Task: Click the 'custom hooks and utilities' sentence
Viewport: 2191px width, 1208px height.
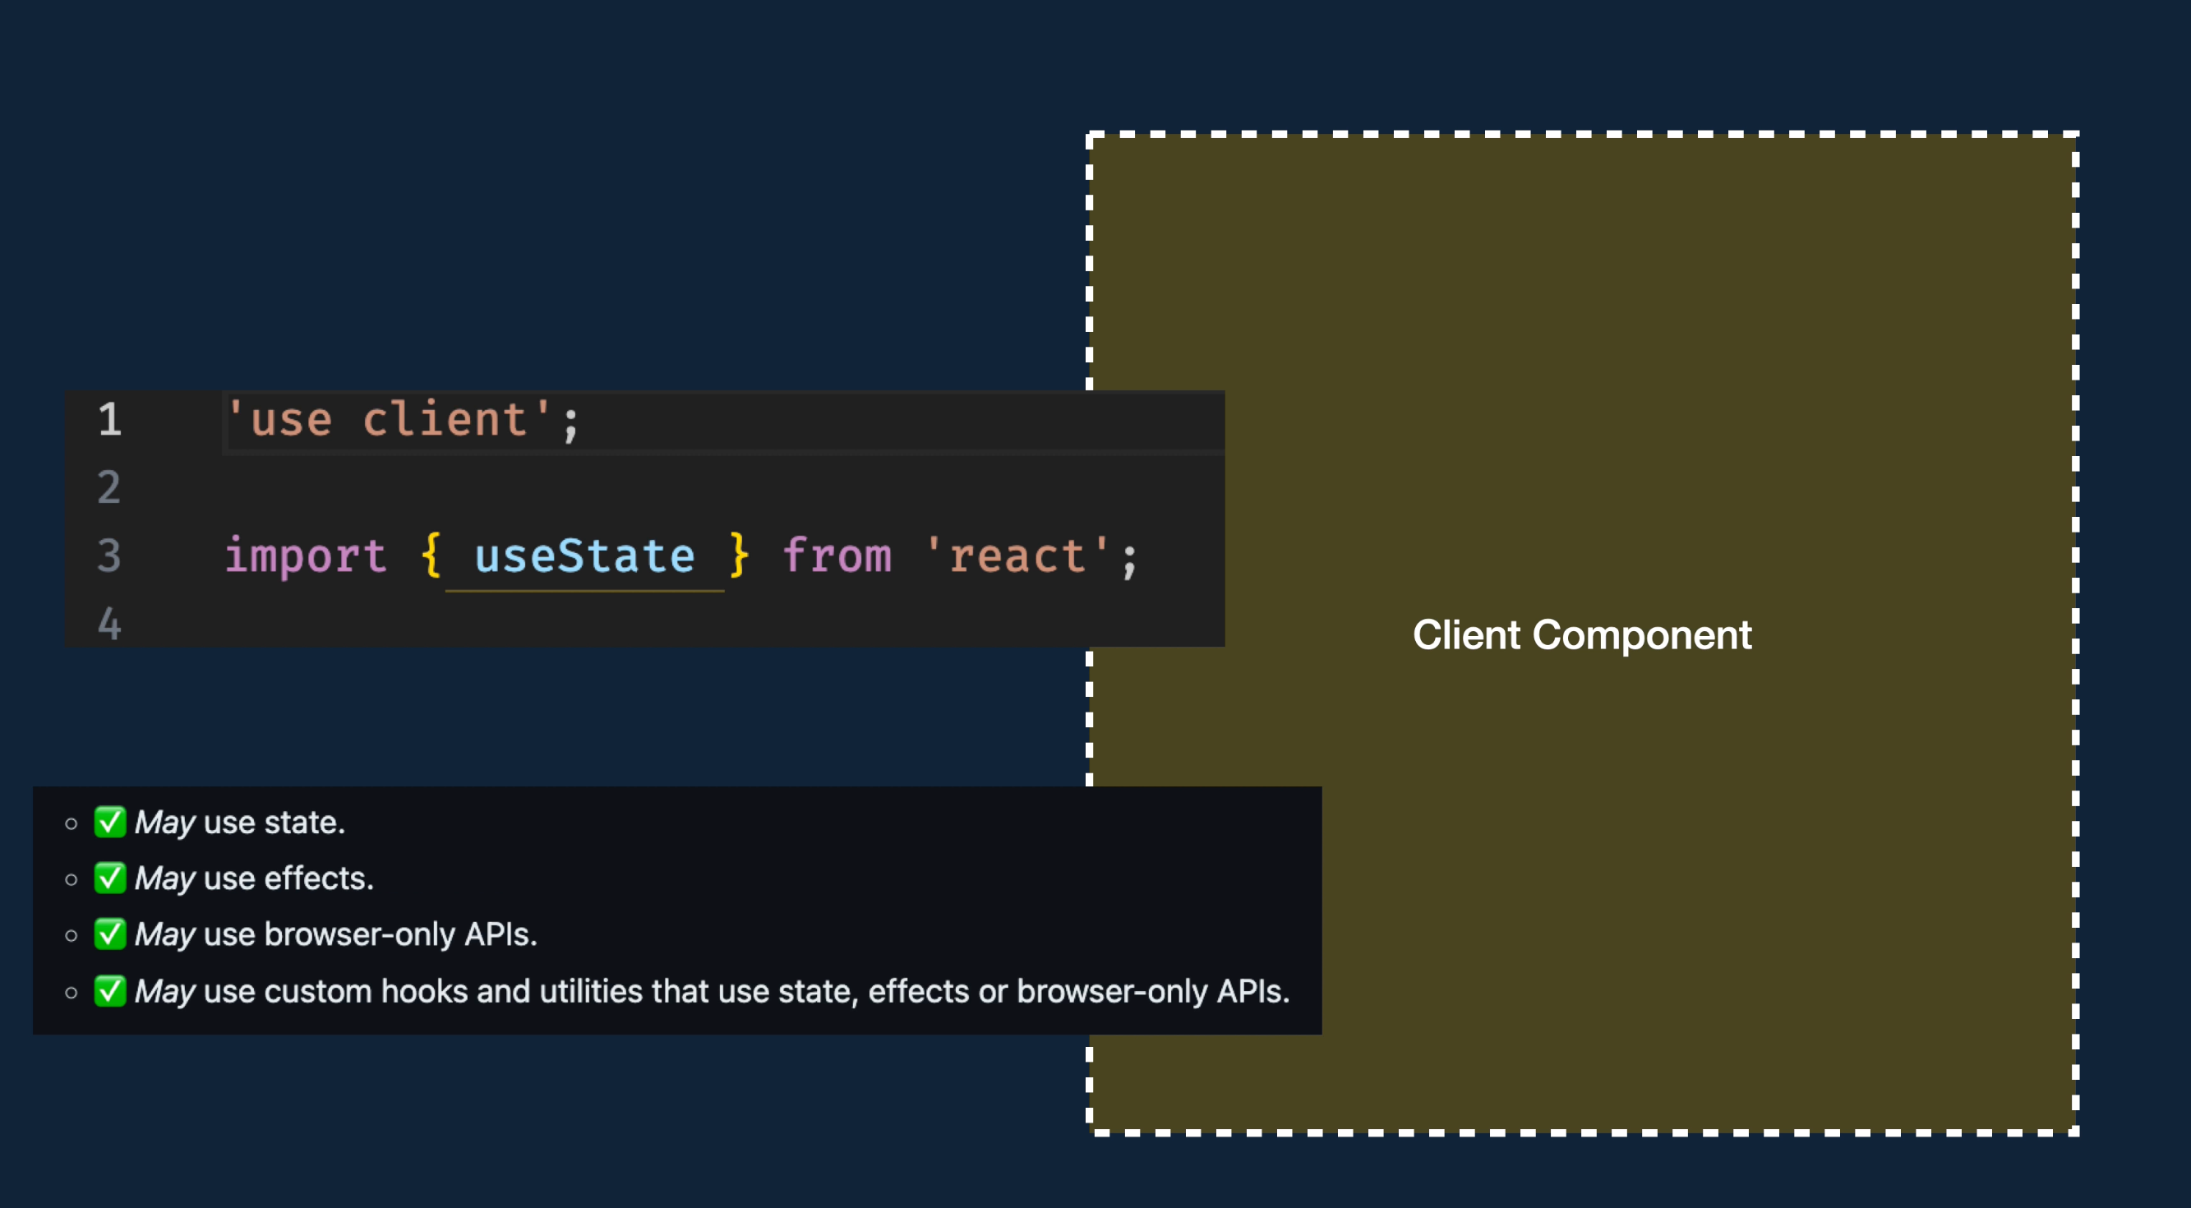Action: tap(712, 992)
